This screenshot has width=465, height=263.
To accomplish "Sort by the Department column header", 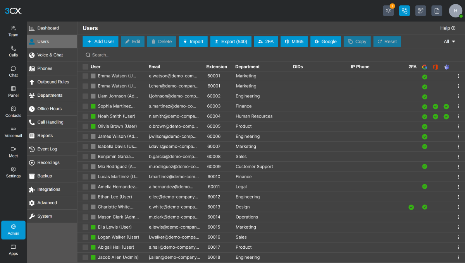I will tap(247, 67).
